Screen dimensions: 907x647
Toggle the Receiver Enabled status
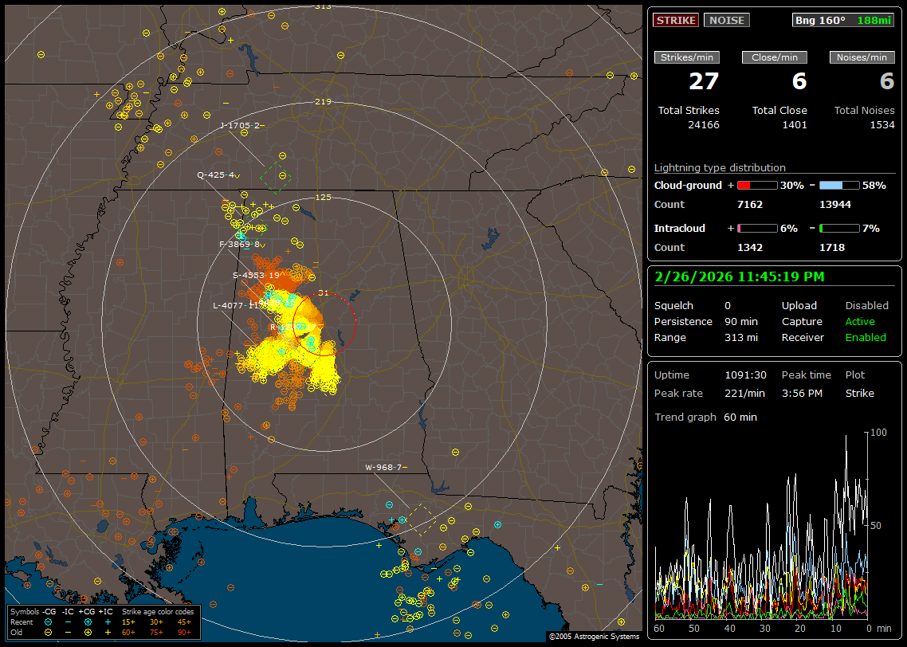pos(866,337)
